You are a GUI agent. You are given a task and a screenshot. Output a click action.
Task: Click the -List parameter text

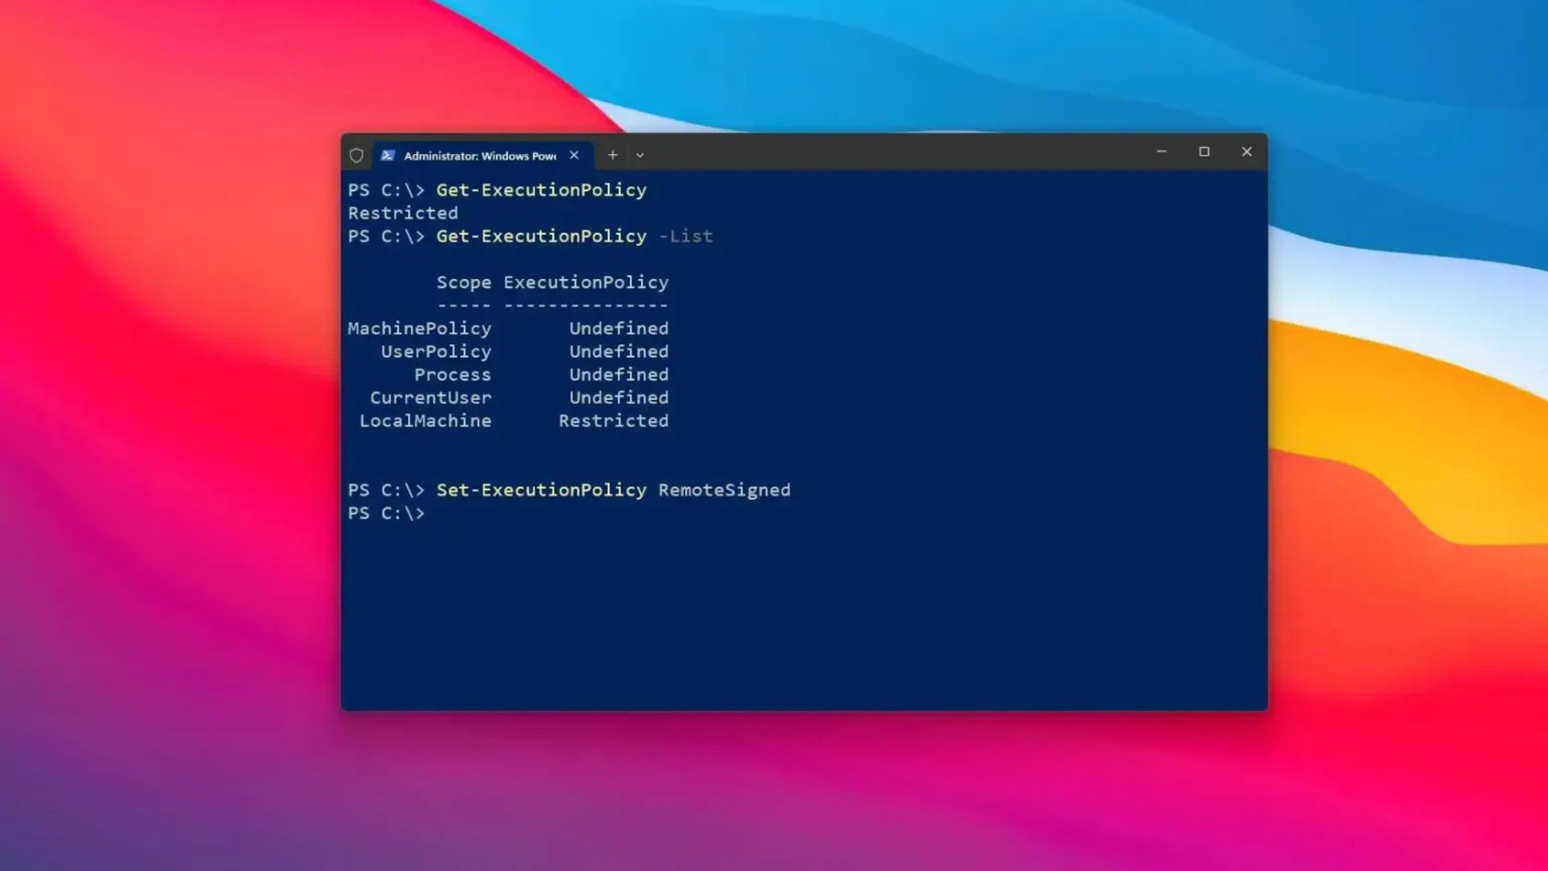pyautogui.click(x=685, y=236)
